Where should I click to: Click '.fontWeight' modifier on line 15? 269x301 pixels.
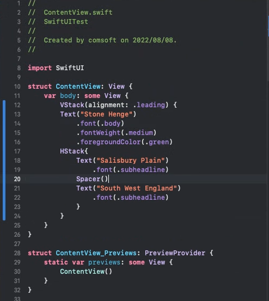(98, 133)
